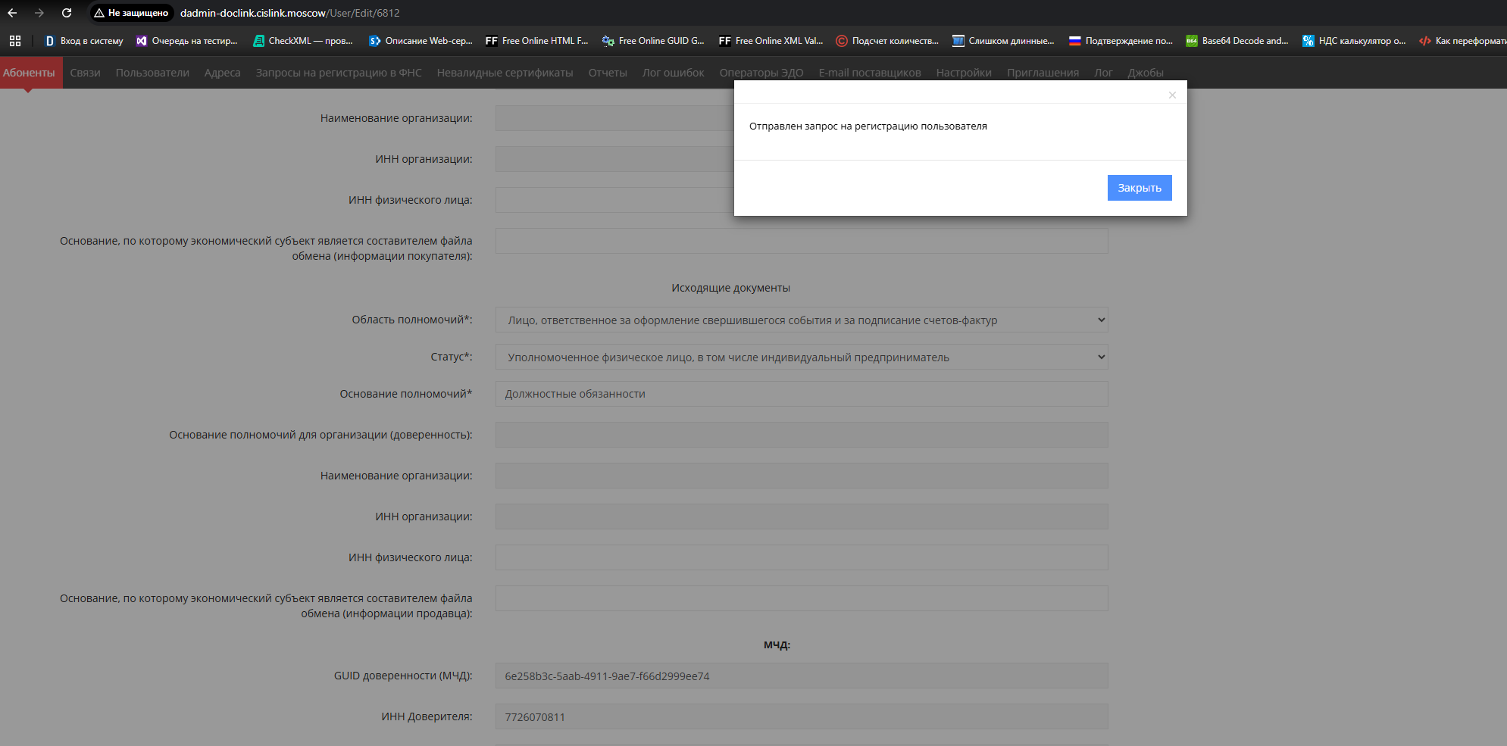Click 'Наименование организации' field under 'Исходящие документы'
Screen dimensions: 1507x746
point(802,476)
